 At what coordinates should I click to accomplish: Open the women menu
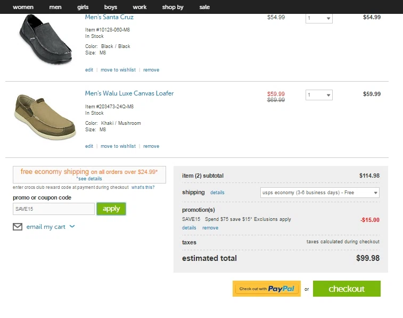pos(23,7)
